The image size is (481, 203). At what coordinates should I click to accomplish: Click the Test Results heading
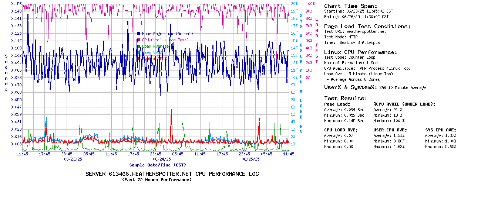[x=346, y=99]
